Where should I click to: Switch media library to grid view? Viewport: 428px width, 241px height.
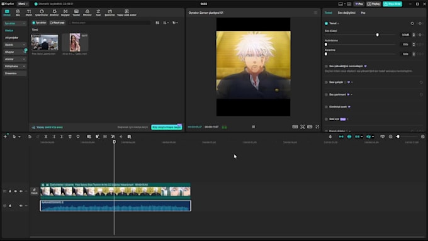pos(157,23)
